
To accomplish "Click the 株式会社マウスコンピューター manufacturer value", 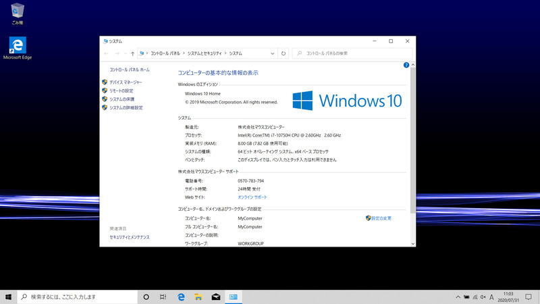I will pos(261,127).
